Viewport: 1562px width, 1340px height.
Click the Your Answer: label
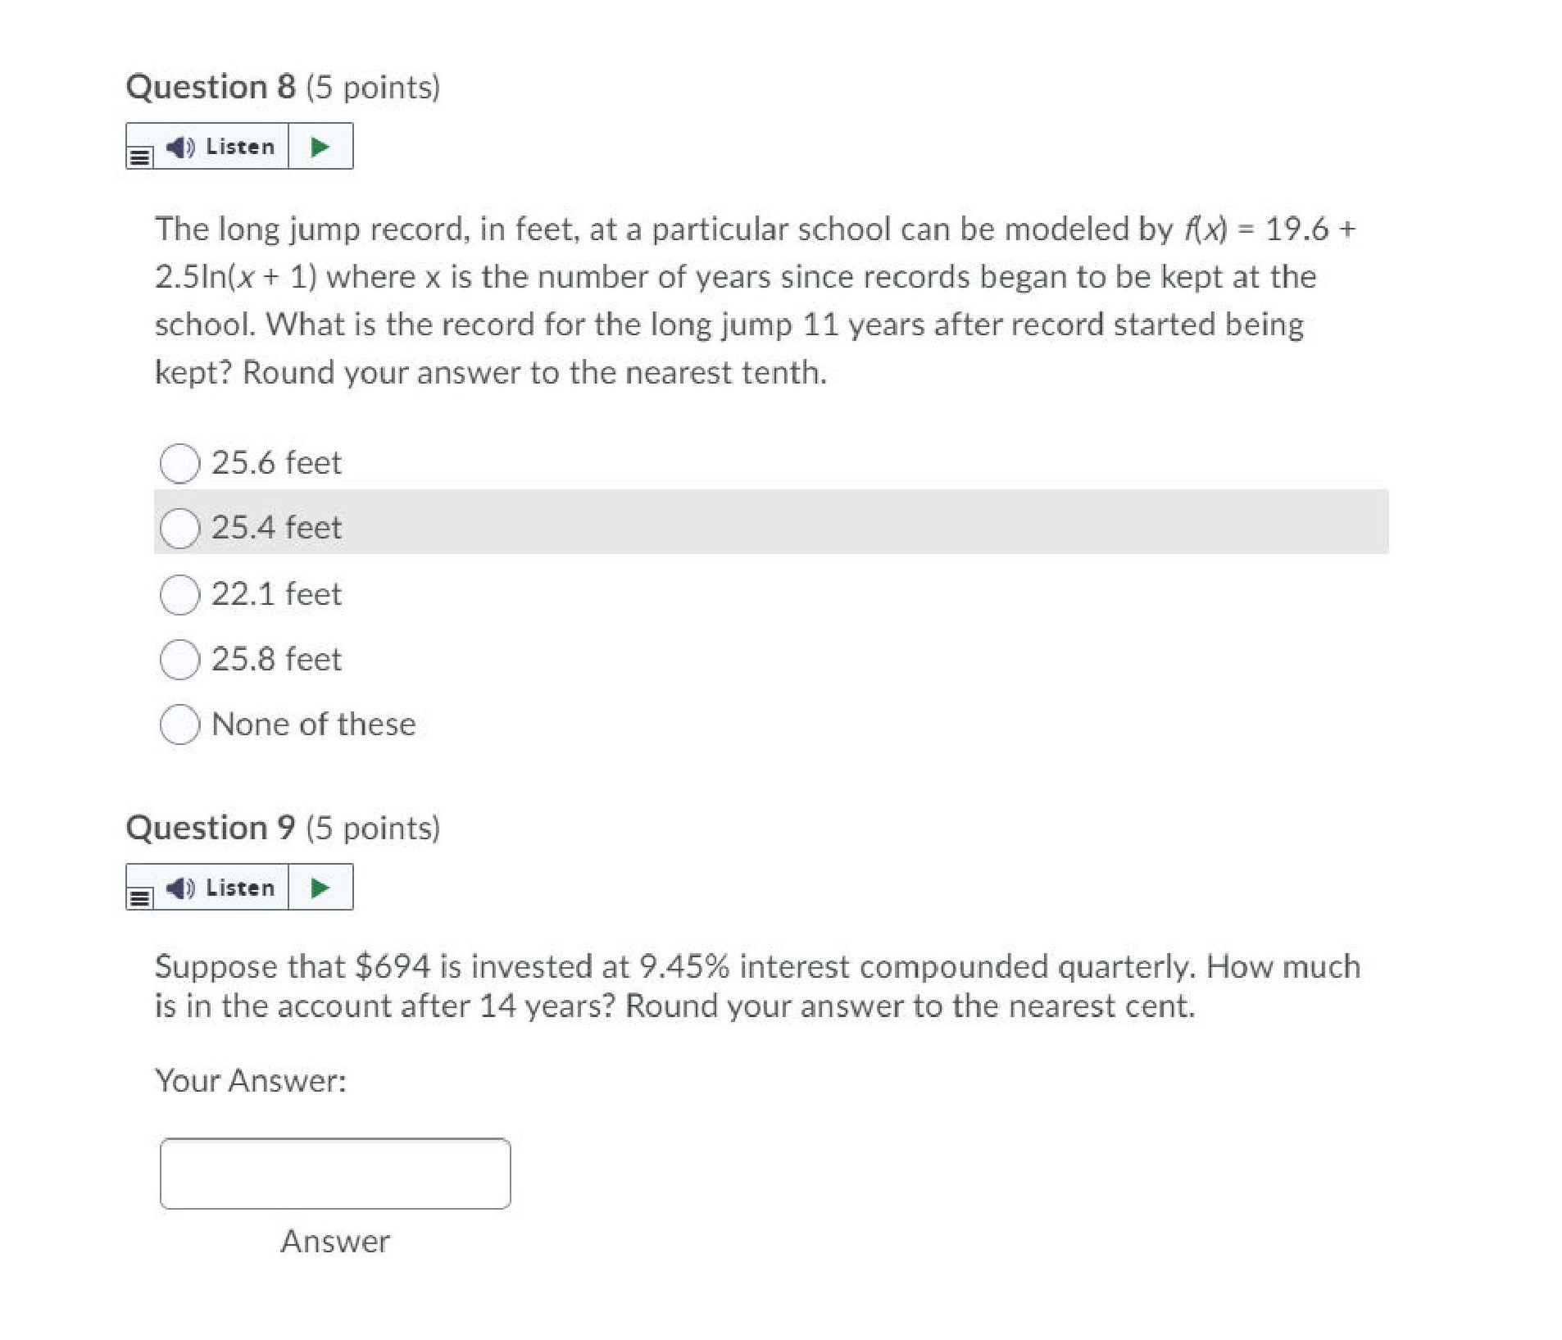click(251, 1081)
